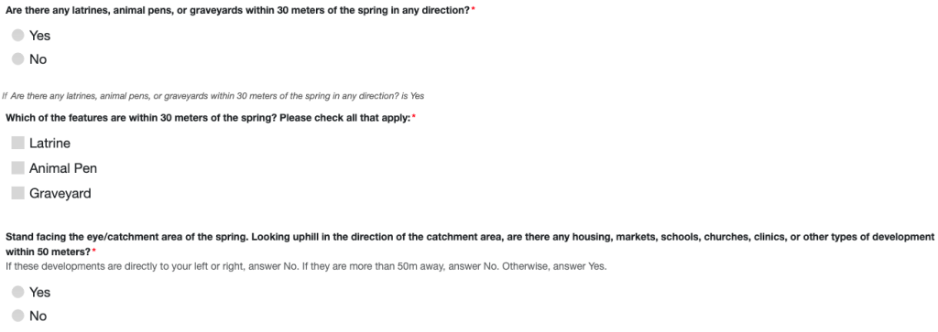Screen dimensions: 938x332
Task: Check the Animal Pen checkbox
Action: click(18, 168)
